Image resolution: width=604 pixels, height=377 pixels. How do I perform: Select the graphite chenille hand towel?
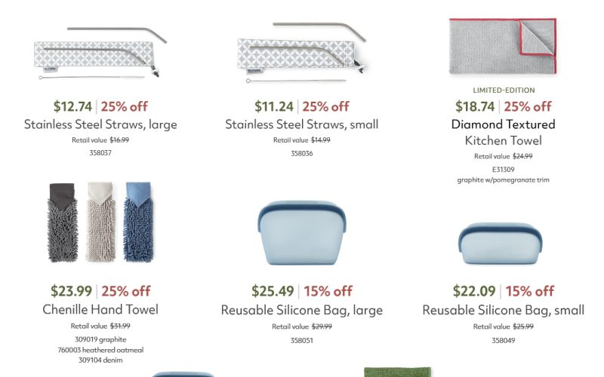coord(63,222)
